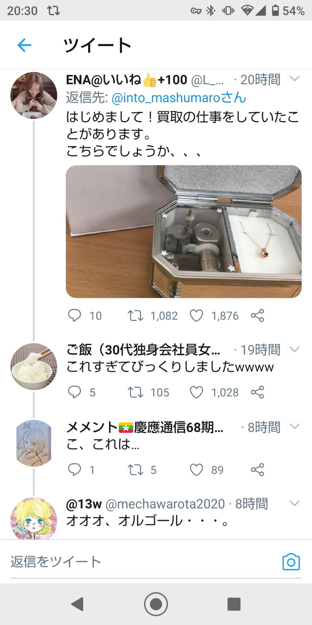Open the @into_mashumaro profile link
This screenshot has height=625, width=312.
coord(179,97)
